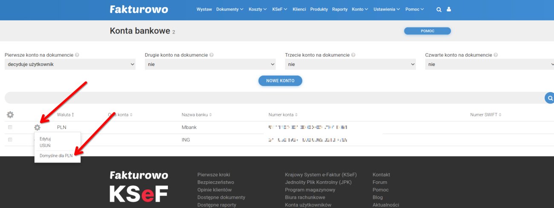Open the search magnifier in the top navbar
The width and height of the screenshot is (554, 208).
[439, 9]
